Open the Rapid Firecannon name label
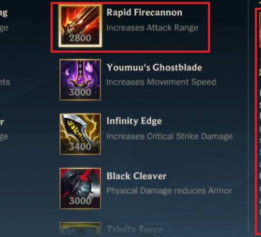This screenshot has width=261, height=237. pos(144,13)
